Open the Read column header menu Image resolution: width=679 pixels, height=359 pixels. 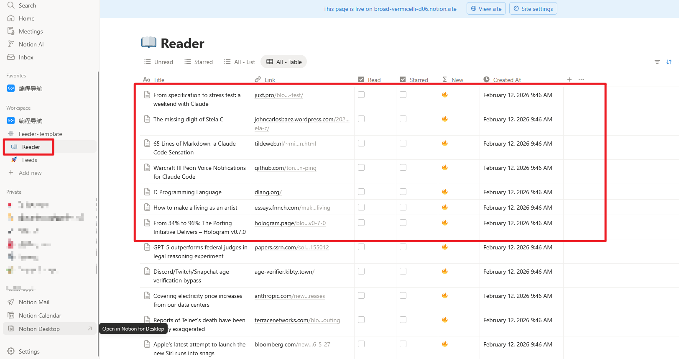click(375, 80)
